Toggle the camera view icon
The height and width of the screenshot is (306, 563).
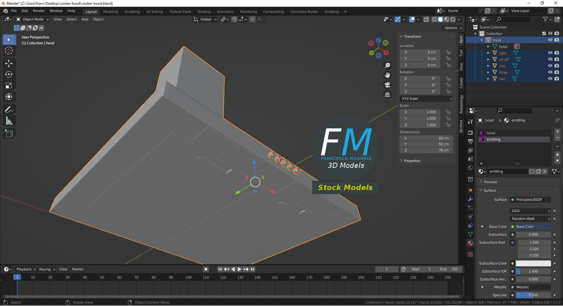click(387, 85)
